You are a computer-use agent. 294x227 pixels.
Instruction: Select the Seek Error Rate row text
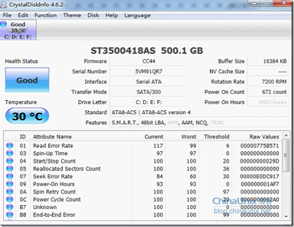click(x=53, y=176)
